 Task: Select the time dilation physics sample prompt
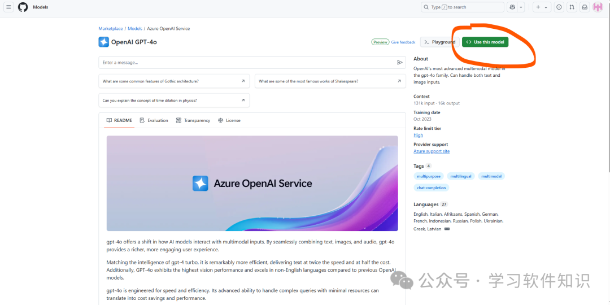point(174,101)
